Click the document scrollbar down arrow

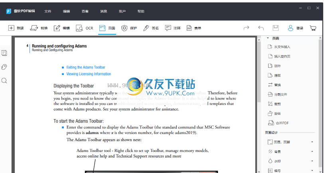[x=259, y=171]
